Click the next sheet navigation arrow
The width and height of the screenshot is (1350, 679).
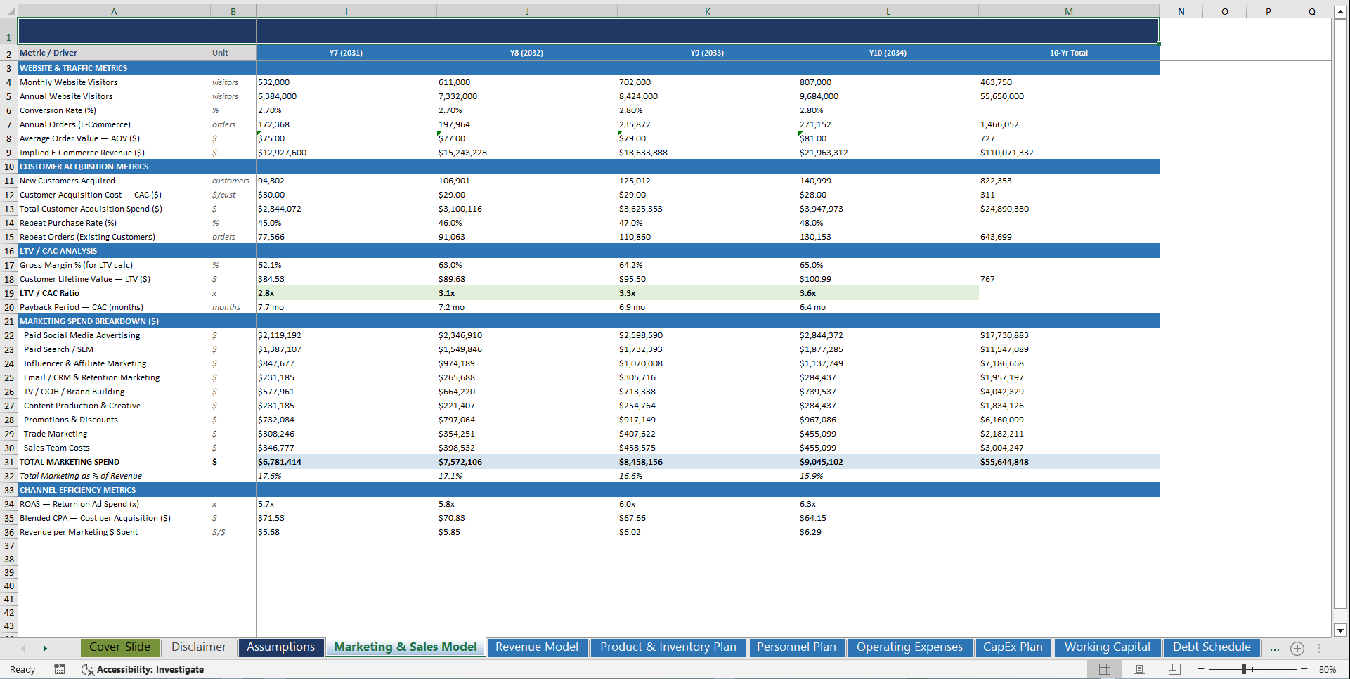coord(45,647)
